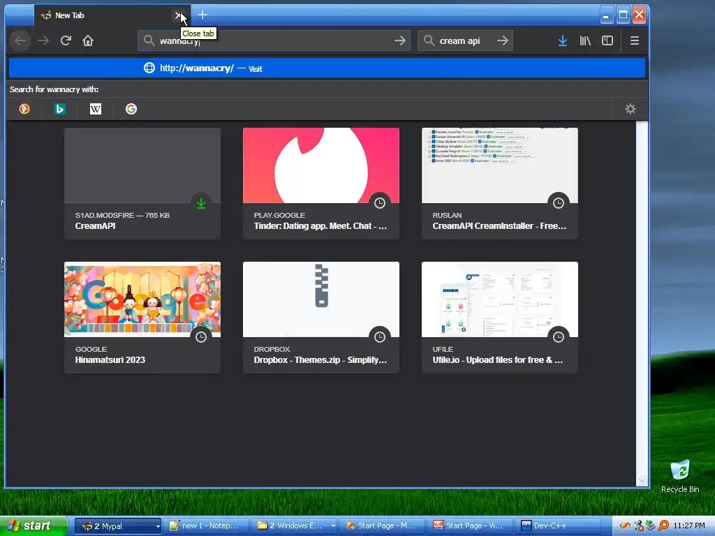This screenshot has width=715, height=536.
Task: Go back with the back arrow button
Action: (20, 41)
